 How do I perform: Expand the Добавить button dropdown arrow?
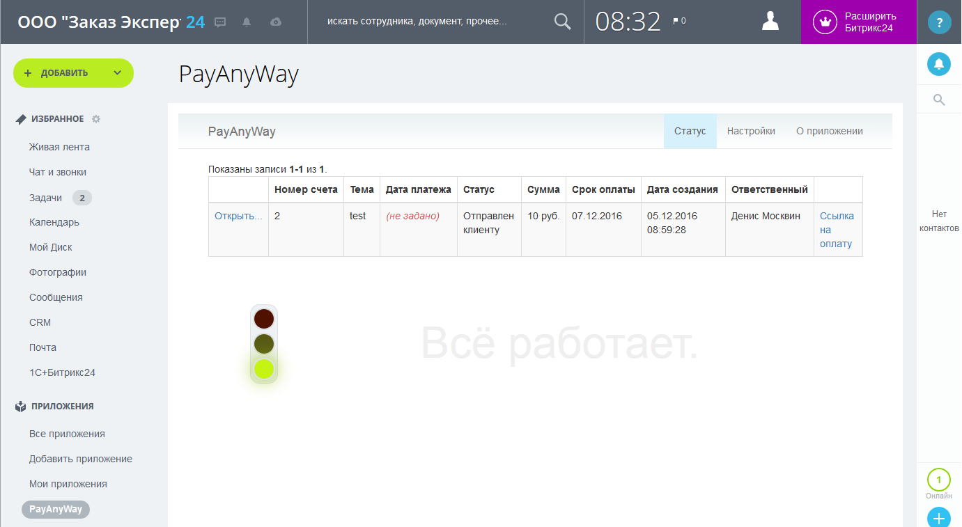pos(117,73)
